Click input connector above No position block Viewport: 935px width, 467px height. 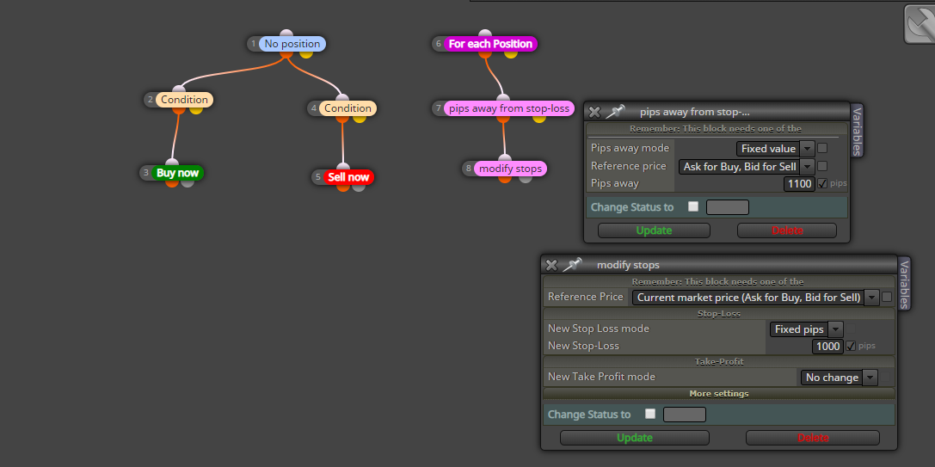tap(286, 34)
